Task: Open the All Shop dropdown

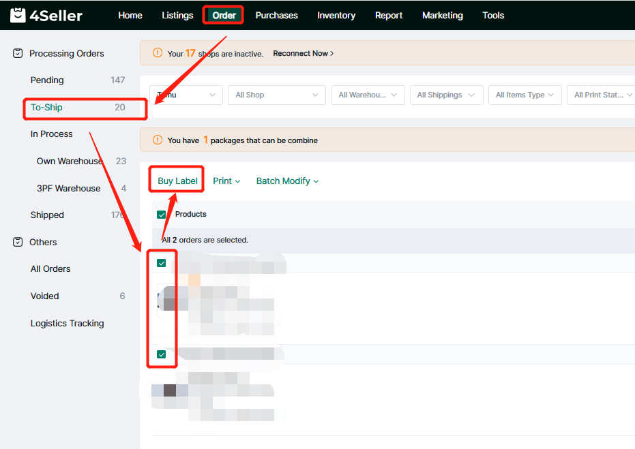Action: tap(276, 95)
